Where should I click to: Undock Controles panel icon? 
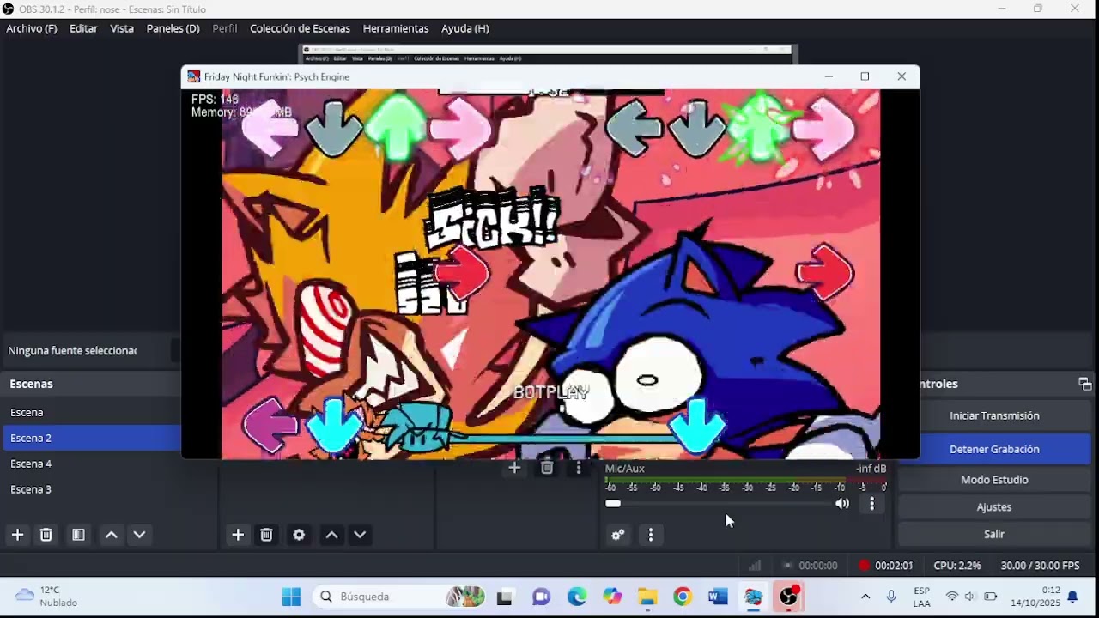[x=1084, y=384]
